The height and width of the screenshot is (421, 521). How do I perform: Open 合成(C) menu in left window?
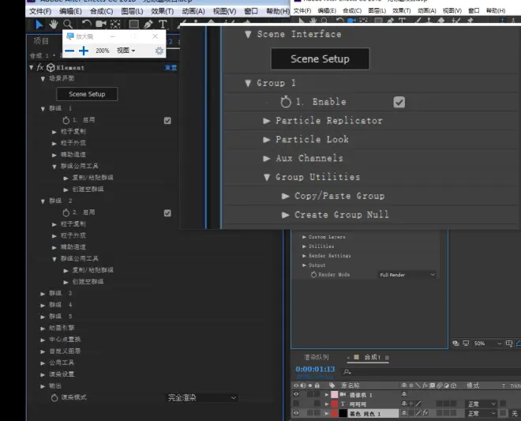102,11
